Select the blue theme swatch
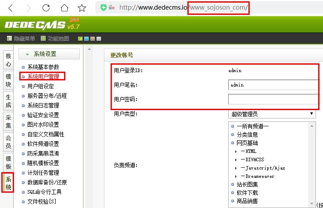323x208 pixels. 86,38
